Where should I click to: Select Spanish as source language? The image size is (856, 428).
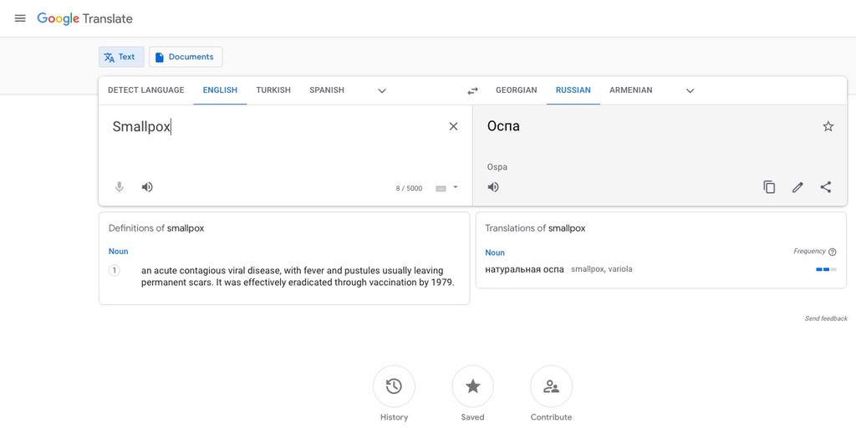pos(327,90)
